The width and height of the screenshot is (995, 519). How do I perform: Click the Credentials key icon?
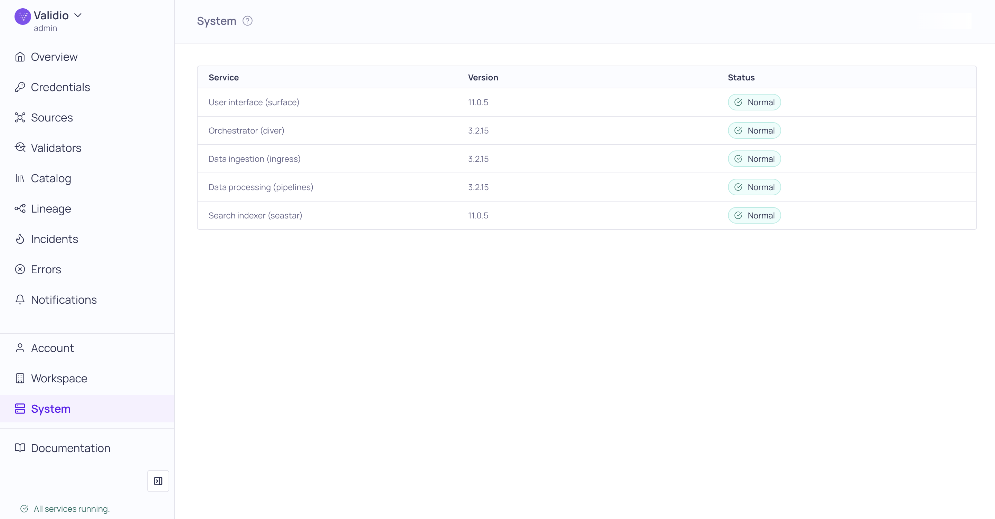20,87
